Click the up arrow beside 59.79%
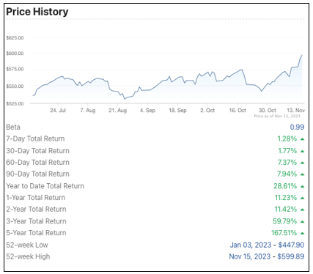Viewport: 313px width, 274px height. pos(302,222)
